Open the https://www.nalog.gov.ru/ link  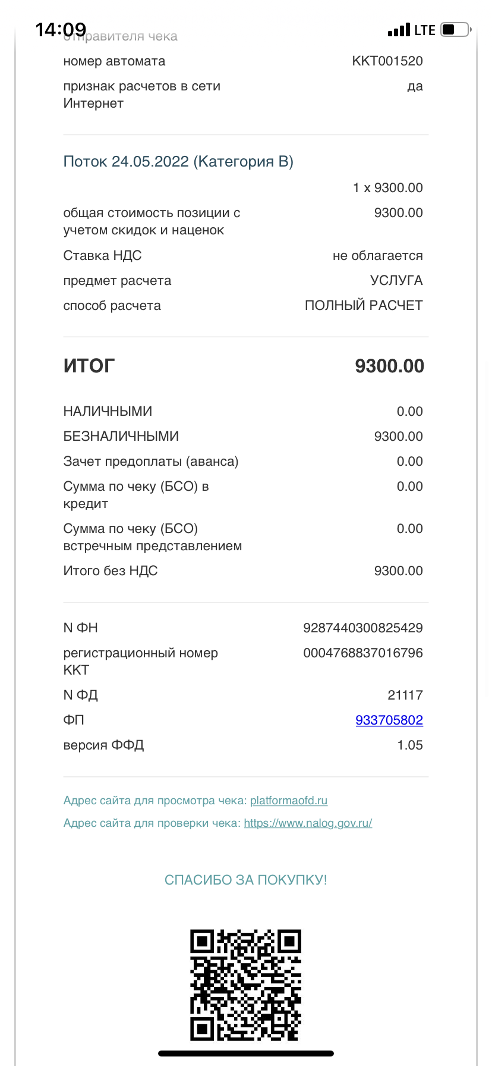pyautogui.click(x=308, y=823)
